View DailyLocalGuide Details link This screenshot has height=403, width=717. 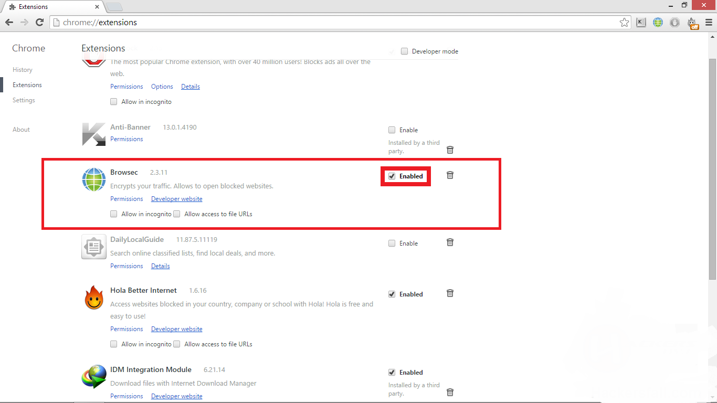tap(161, 266)
